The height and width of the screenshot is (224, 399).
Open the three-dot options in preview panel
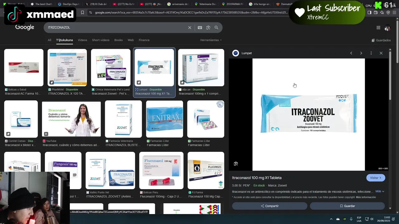click(371, 53)
